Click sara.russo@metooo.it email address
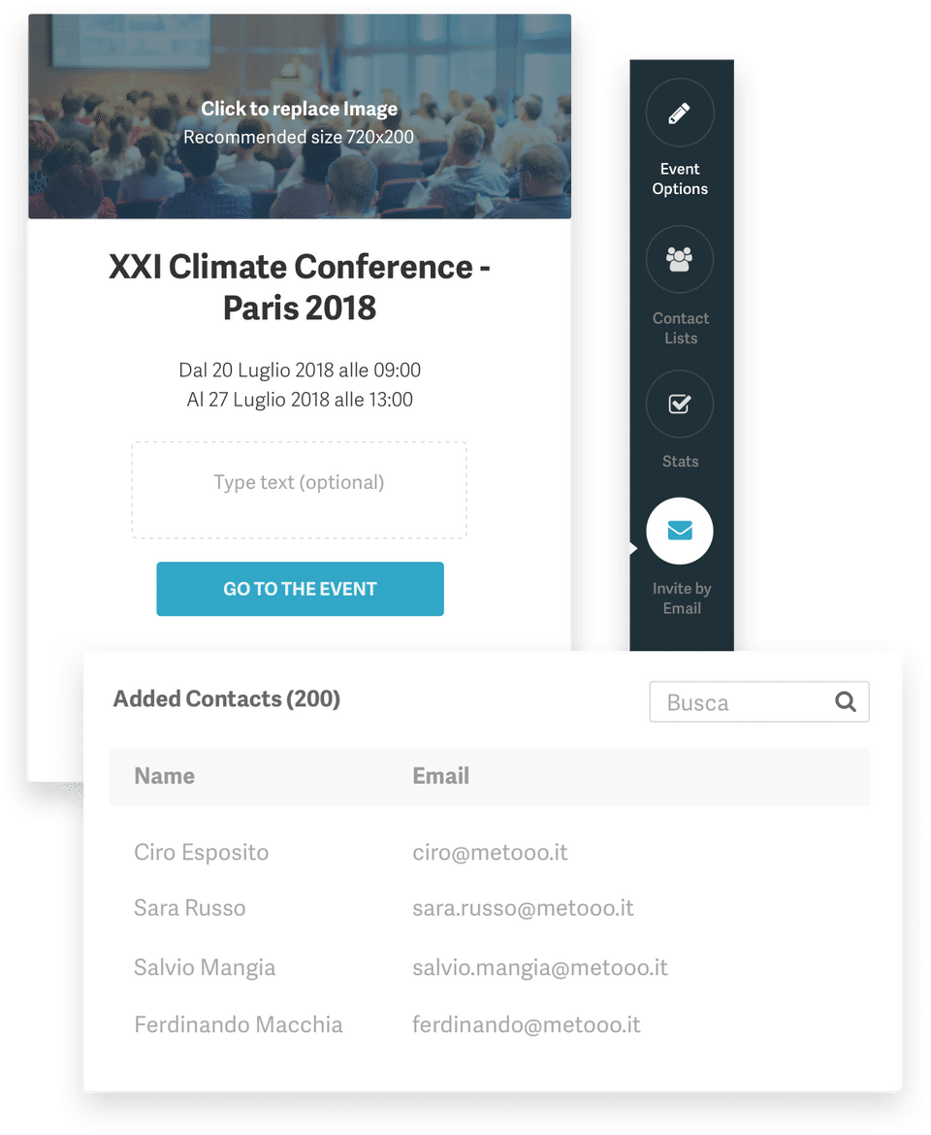The height and width of the screenshot is (1135, 931). click(x=523, y=908)
